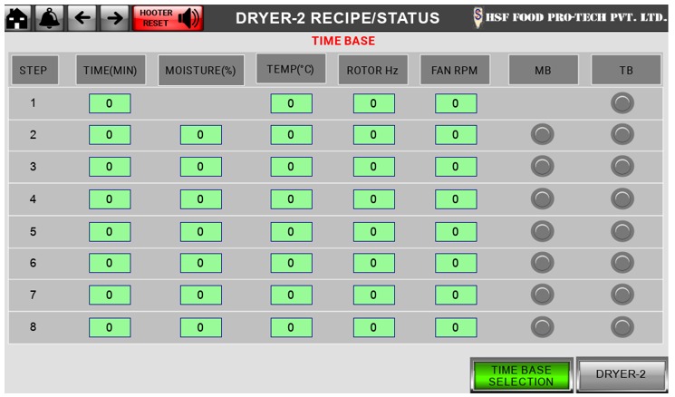The width and height of the screenshot is (675, 397).
Task: Open the Dryer-2 screen button
Action: [x=622, y=374]
